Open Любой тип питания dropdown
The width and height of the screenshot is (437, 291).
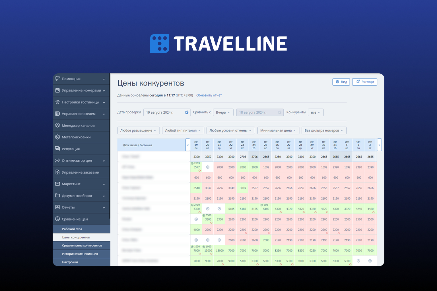coord(183,130)
